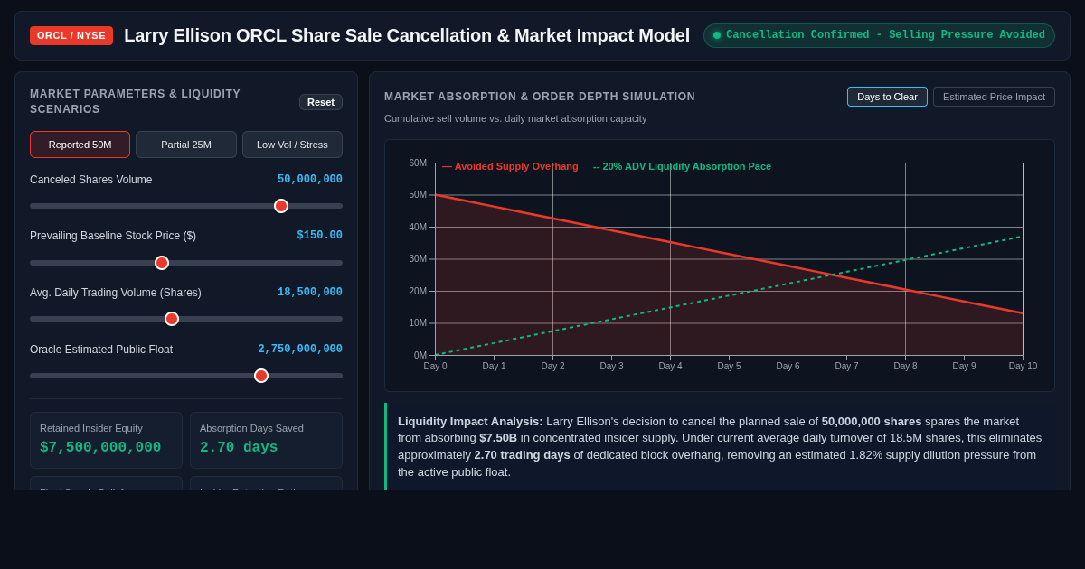This screenshot has width=1085, height=569.
Task: Reset the market parameters
Action: 321,102
